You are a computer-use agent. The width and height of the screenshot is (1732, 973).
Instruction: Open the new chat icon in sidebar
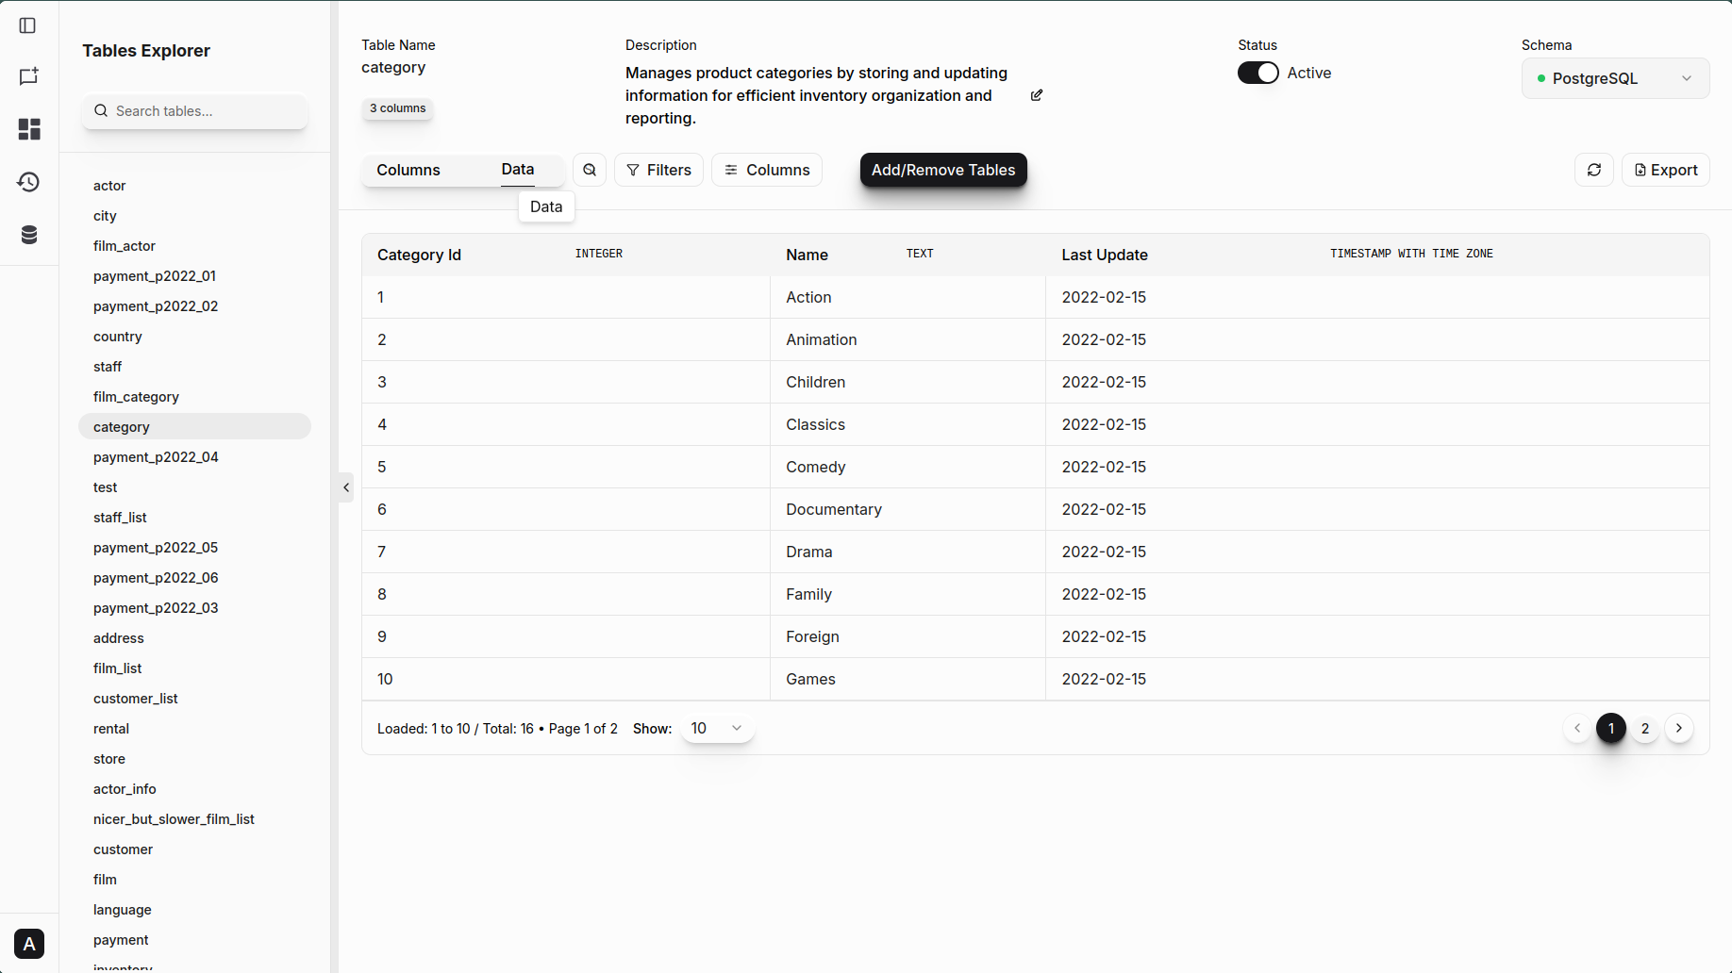pos(27,76)
